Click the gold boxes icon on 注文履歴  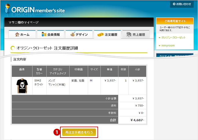pos(101,35)
